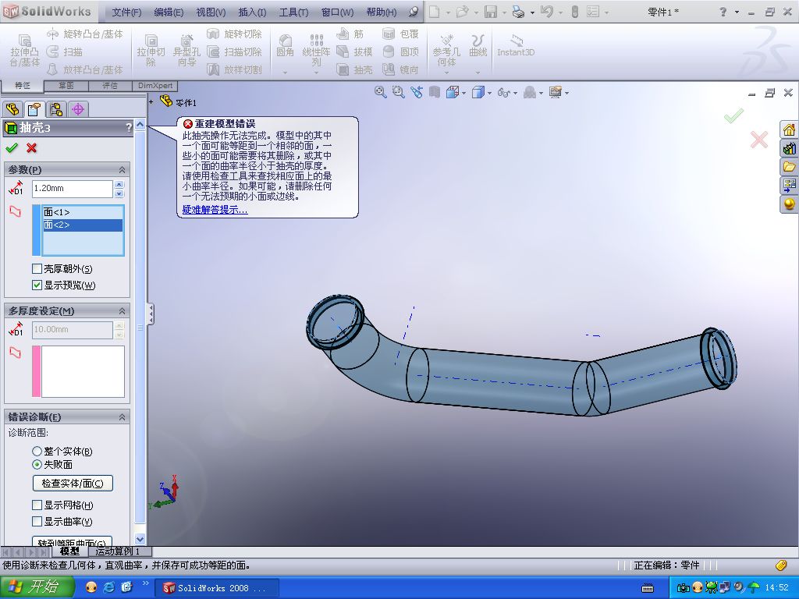Increase shell thickness with up spinner
799x599 pixels.
119,184
